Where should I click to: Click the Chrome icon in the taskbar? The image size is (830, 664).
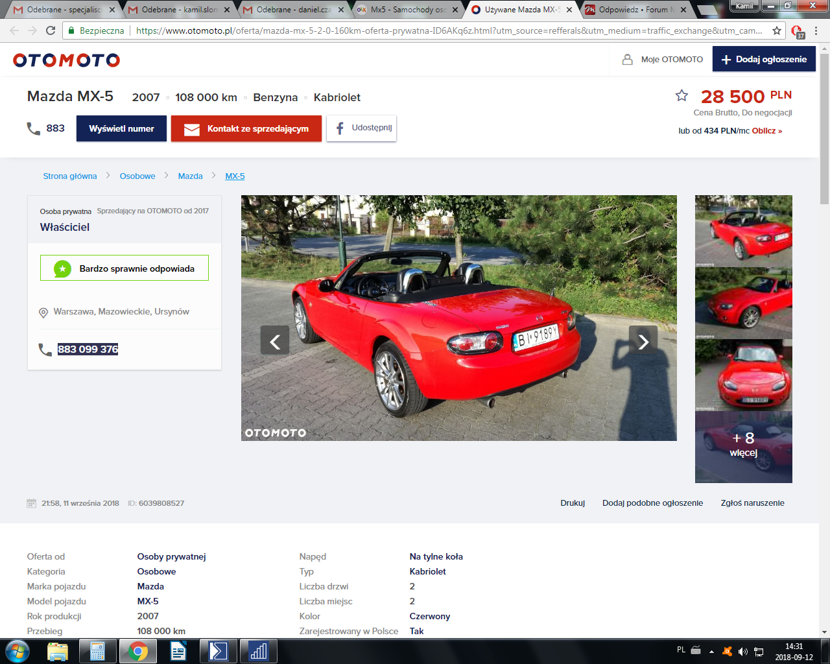click(x=137, y=651)
